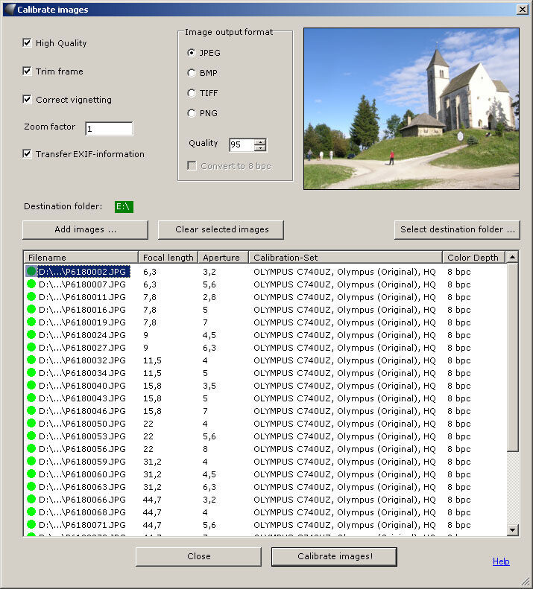Viewport: 533px width, 589px height.
Task: Uncheck the Trim frame option
Action: [27, 71]
